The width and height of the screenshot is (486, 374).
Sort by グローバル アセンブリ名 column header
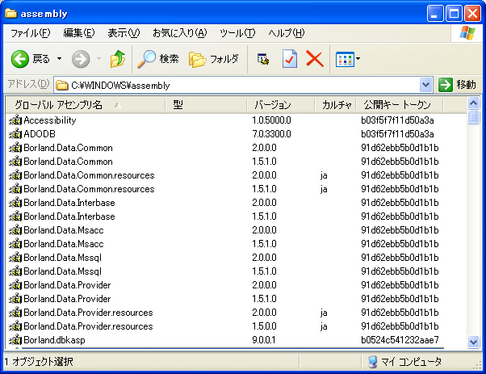[86, 105]
